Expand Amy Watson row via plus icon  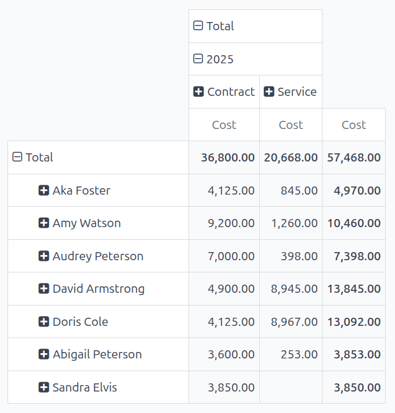(44, 223)
